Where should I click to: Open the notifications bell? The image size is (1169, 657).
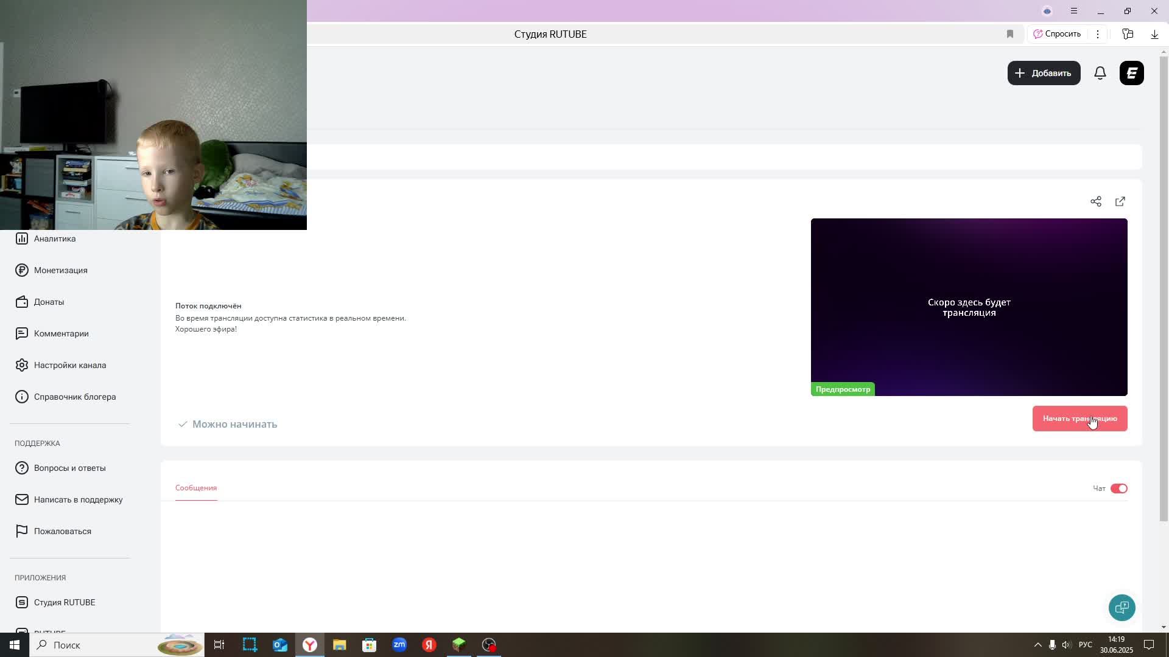1100,73
